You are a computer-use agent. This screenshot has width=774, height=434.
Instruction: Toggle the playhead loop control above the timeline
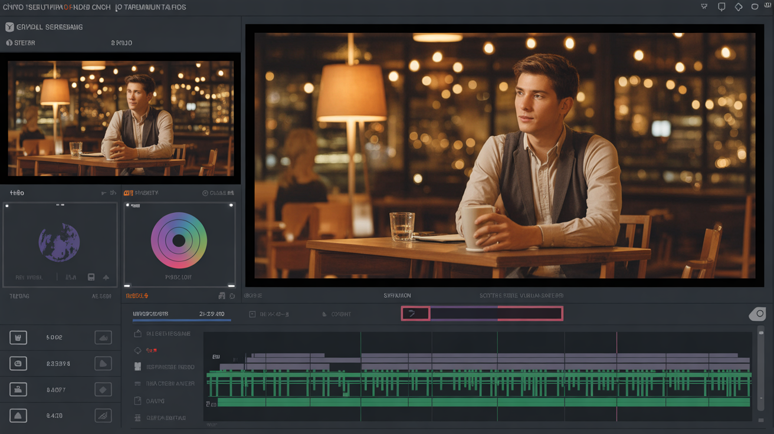pyautogui.click(x=415, y=313)
